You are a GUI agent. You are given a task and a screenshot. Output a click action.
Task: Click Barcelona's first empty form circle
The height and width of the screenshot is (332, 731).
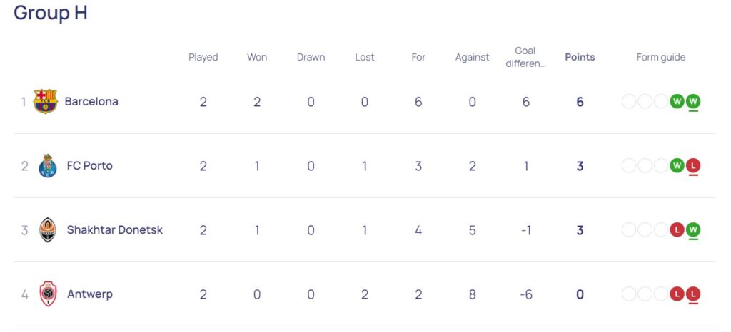point(629,101)
